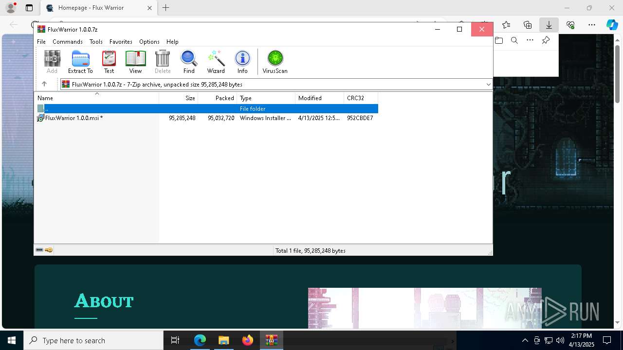Click the Edge profile avatar icon
Screen dimensions: 623x350
pos(11,8)
